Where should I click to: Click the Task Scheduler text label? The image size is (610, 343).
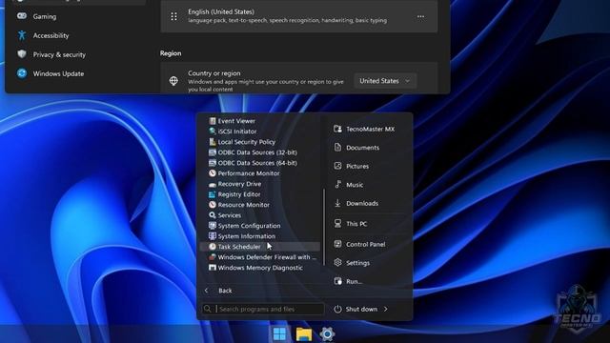coord(239,247)
